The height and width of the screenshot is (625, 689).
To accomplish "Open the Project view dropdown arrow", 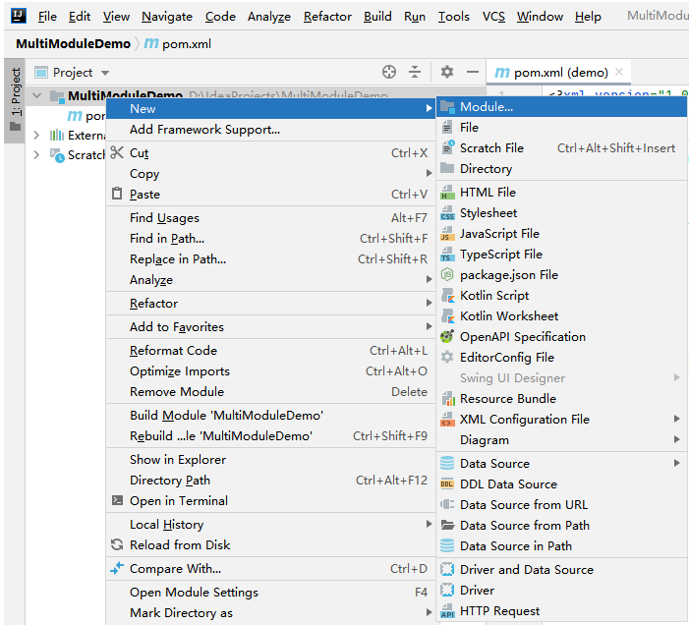I will tap(105, 73).
